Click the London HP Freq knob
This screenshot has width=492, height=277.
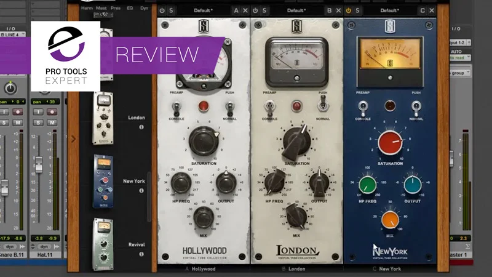click(x=274, y=182)
